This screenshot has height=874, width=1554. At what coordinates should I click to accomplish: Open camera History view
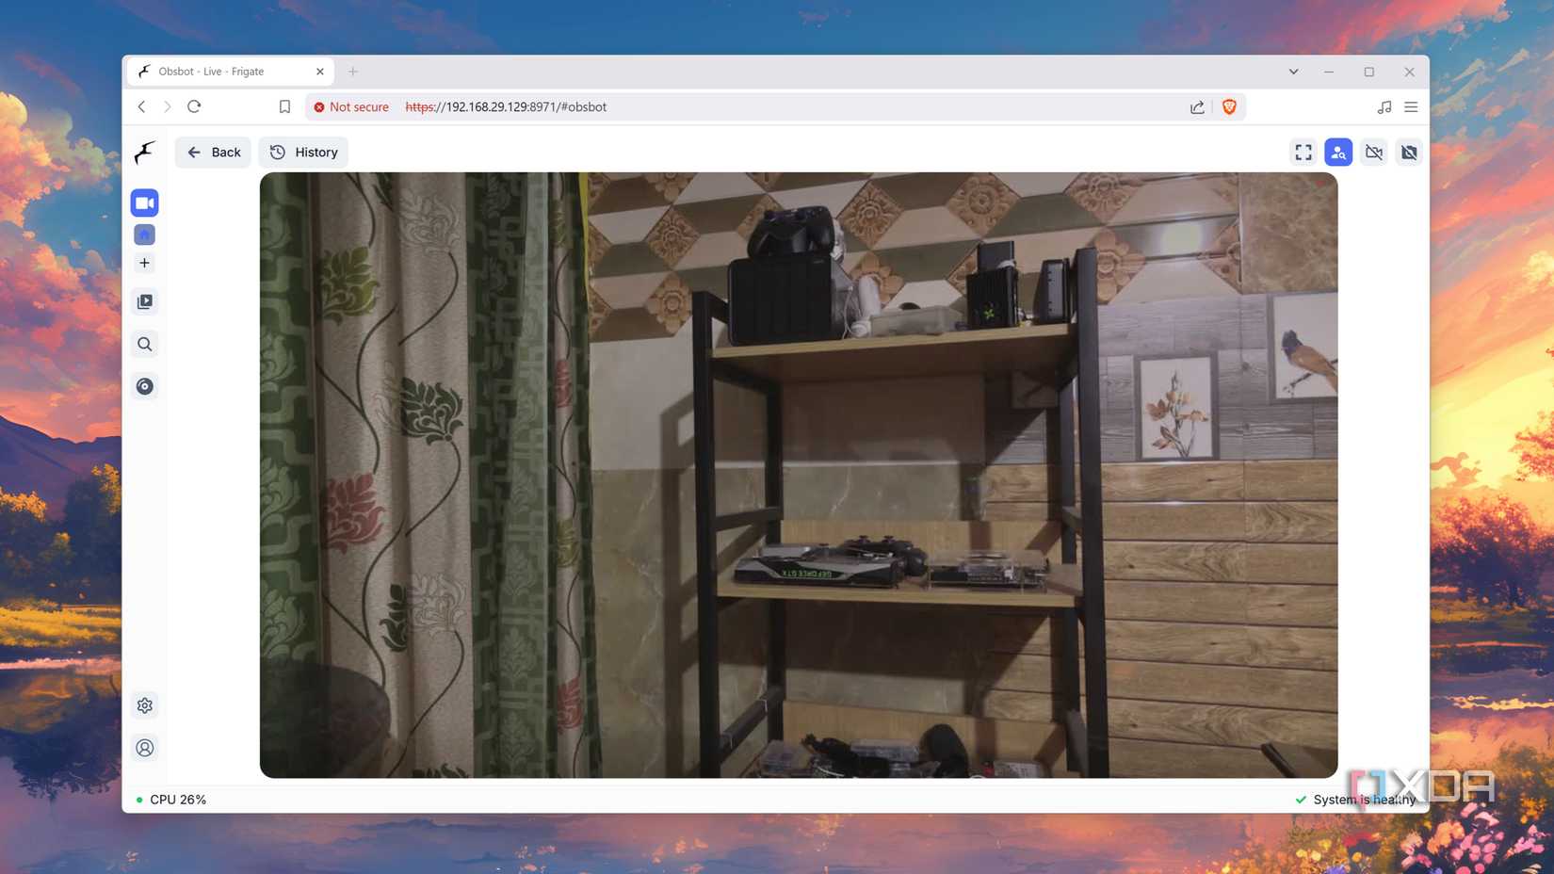303,152
